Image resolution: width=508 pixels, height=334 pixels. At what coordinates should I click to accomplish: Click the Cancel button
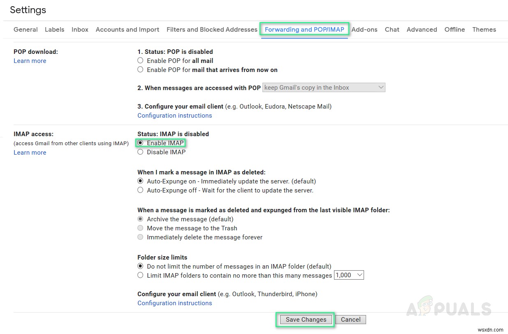(350, 319)
